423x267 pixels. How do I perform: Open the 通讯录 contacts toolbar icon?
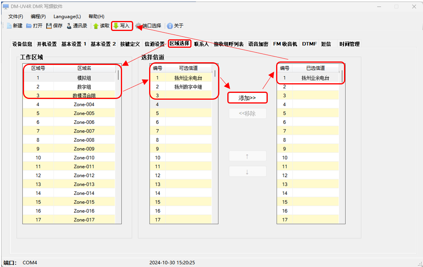(x=69, y=26)
